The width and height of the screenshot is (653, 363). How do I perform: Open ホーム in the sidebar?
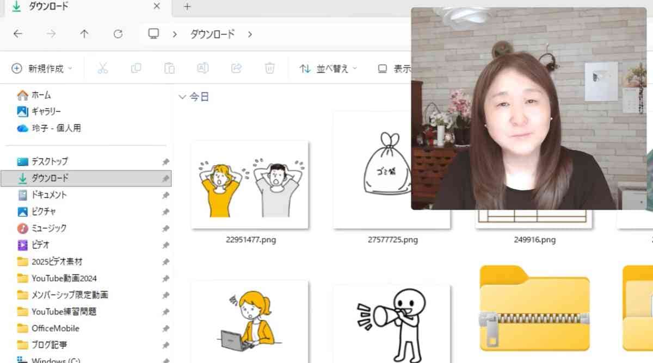(41, 95)
